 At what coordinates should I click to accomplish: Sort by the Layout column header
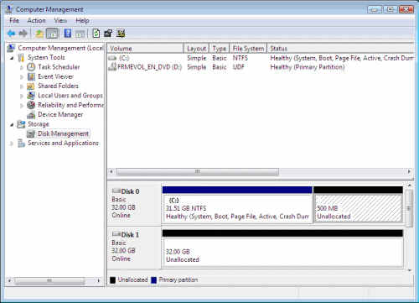coord(196,49)
